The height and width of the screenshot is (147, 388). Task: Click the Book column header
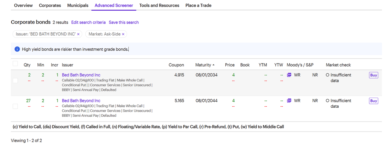pyautogui.click(x=245, y=65)
